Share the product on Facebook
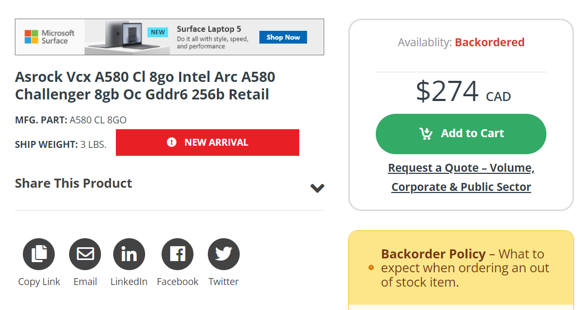 [x=177, y=254]
